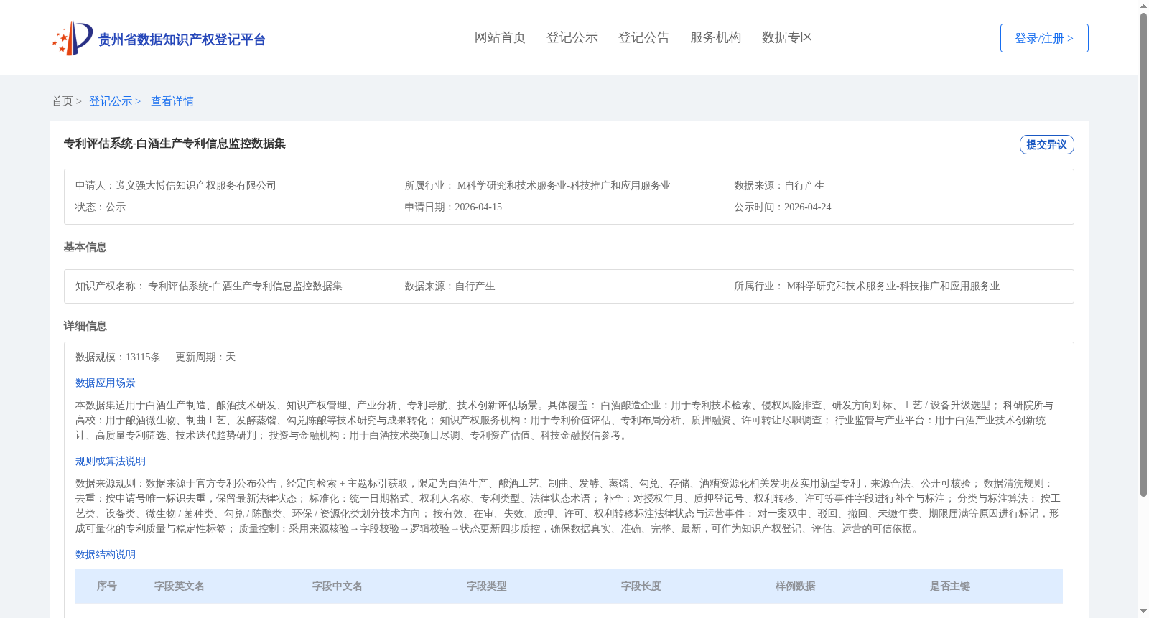Viewport: 1149px width, 618px height.
Task: Click the 字段类型 column header
Action: [487, 586]
